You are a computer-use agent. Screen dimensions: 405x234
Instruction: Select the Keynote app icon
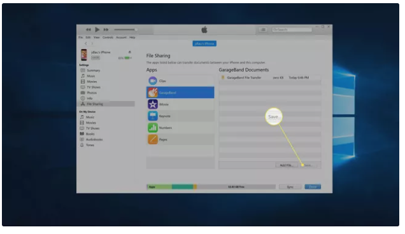coord(153,116)
